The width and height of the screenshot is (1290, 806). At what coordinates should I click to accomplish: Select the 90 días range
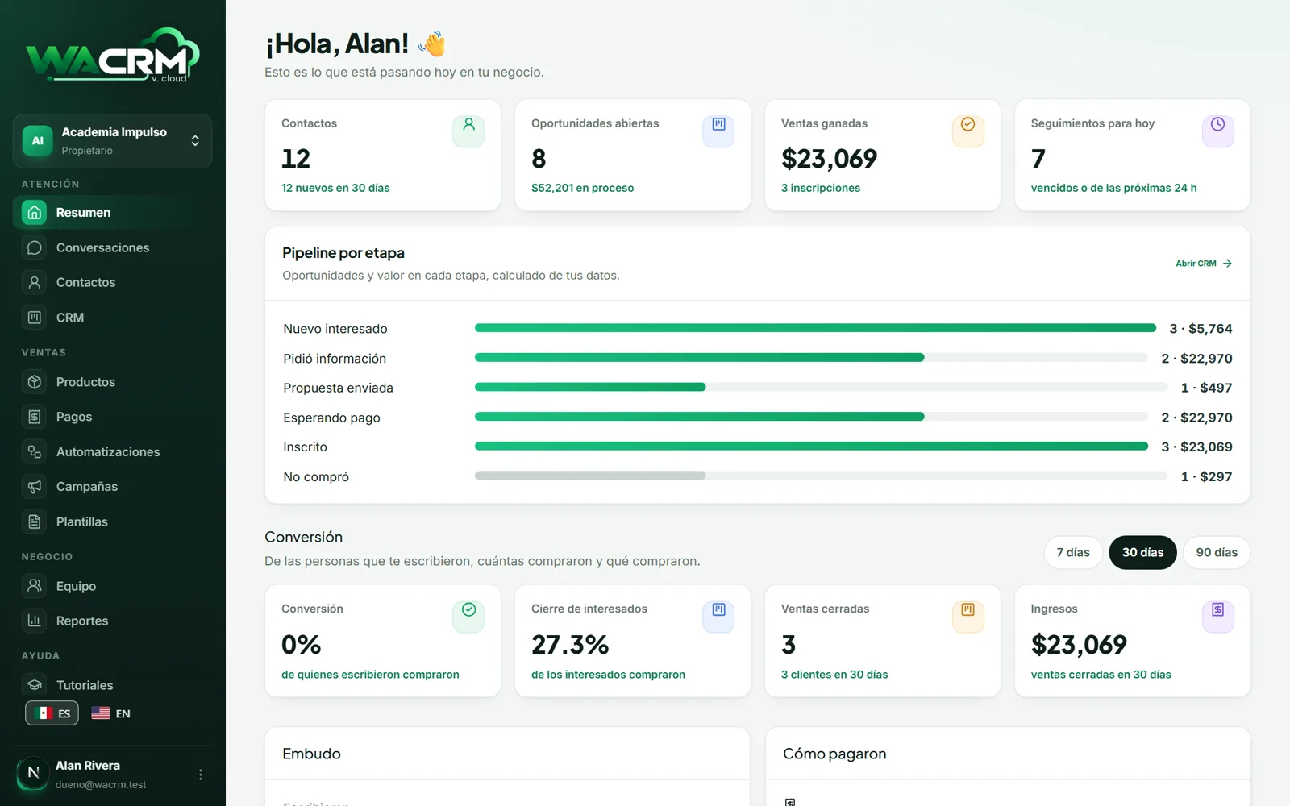pos(1217,552)
